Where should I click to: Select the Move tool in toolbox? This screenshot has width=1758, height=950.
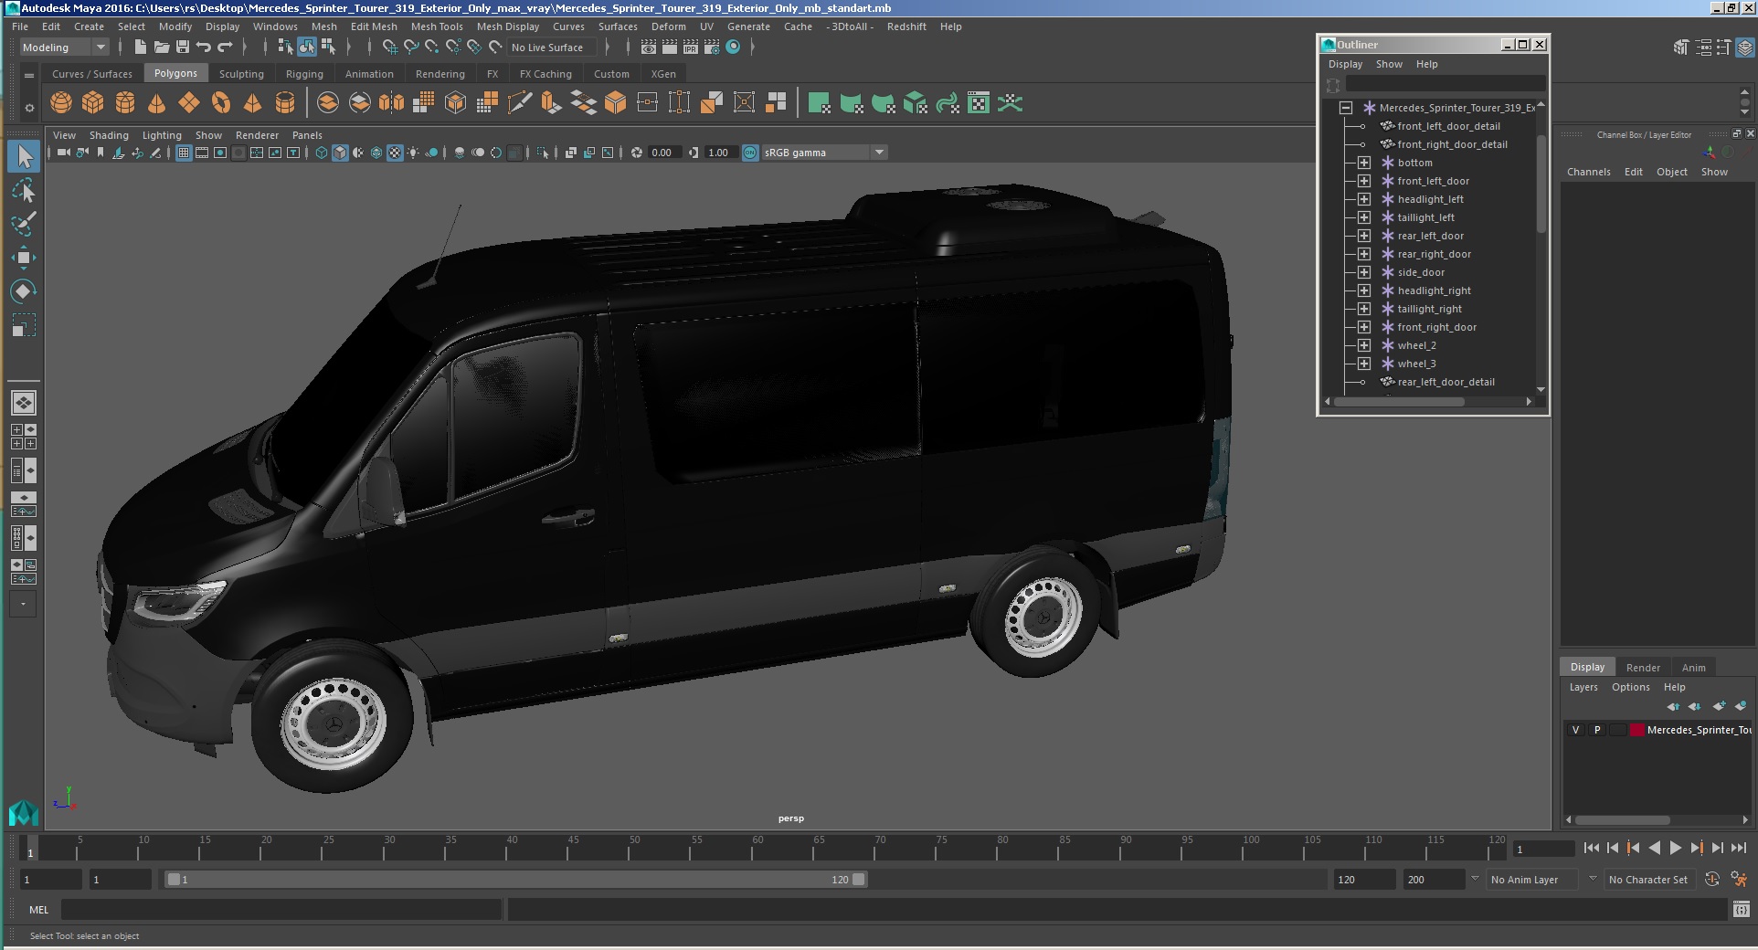tap(24, 258)
